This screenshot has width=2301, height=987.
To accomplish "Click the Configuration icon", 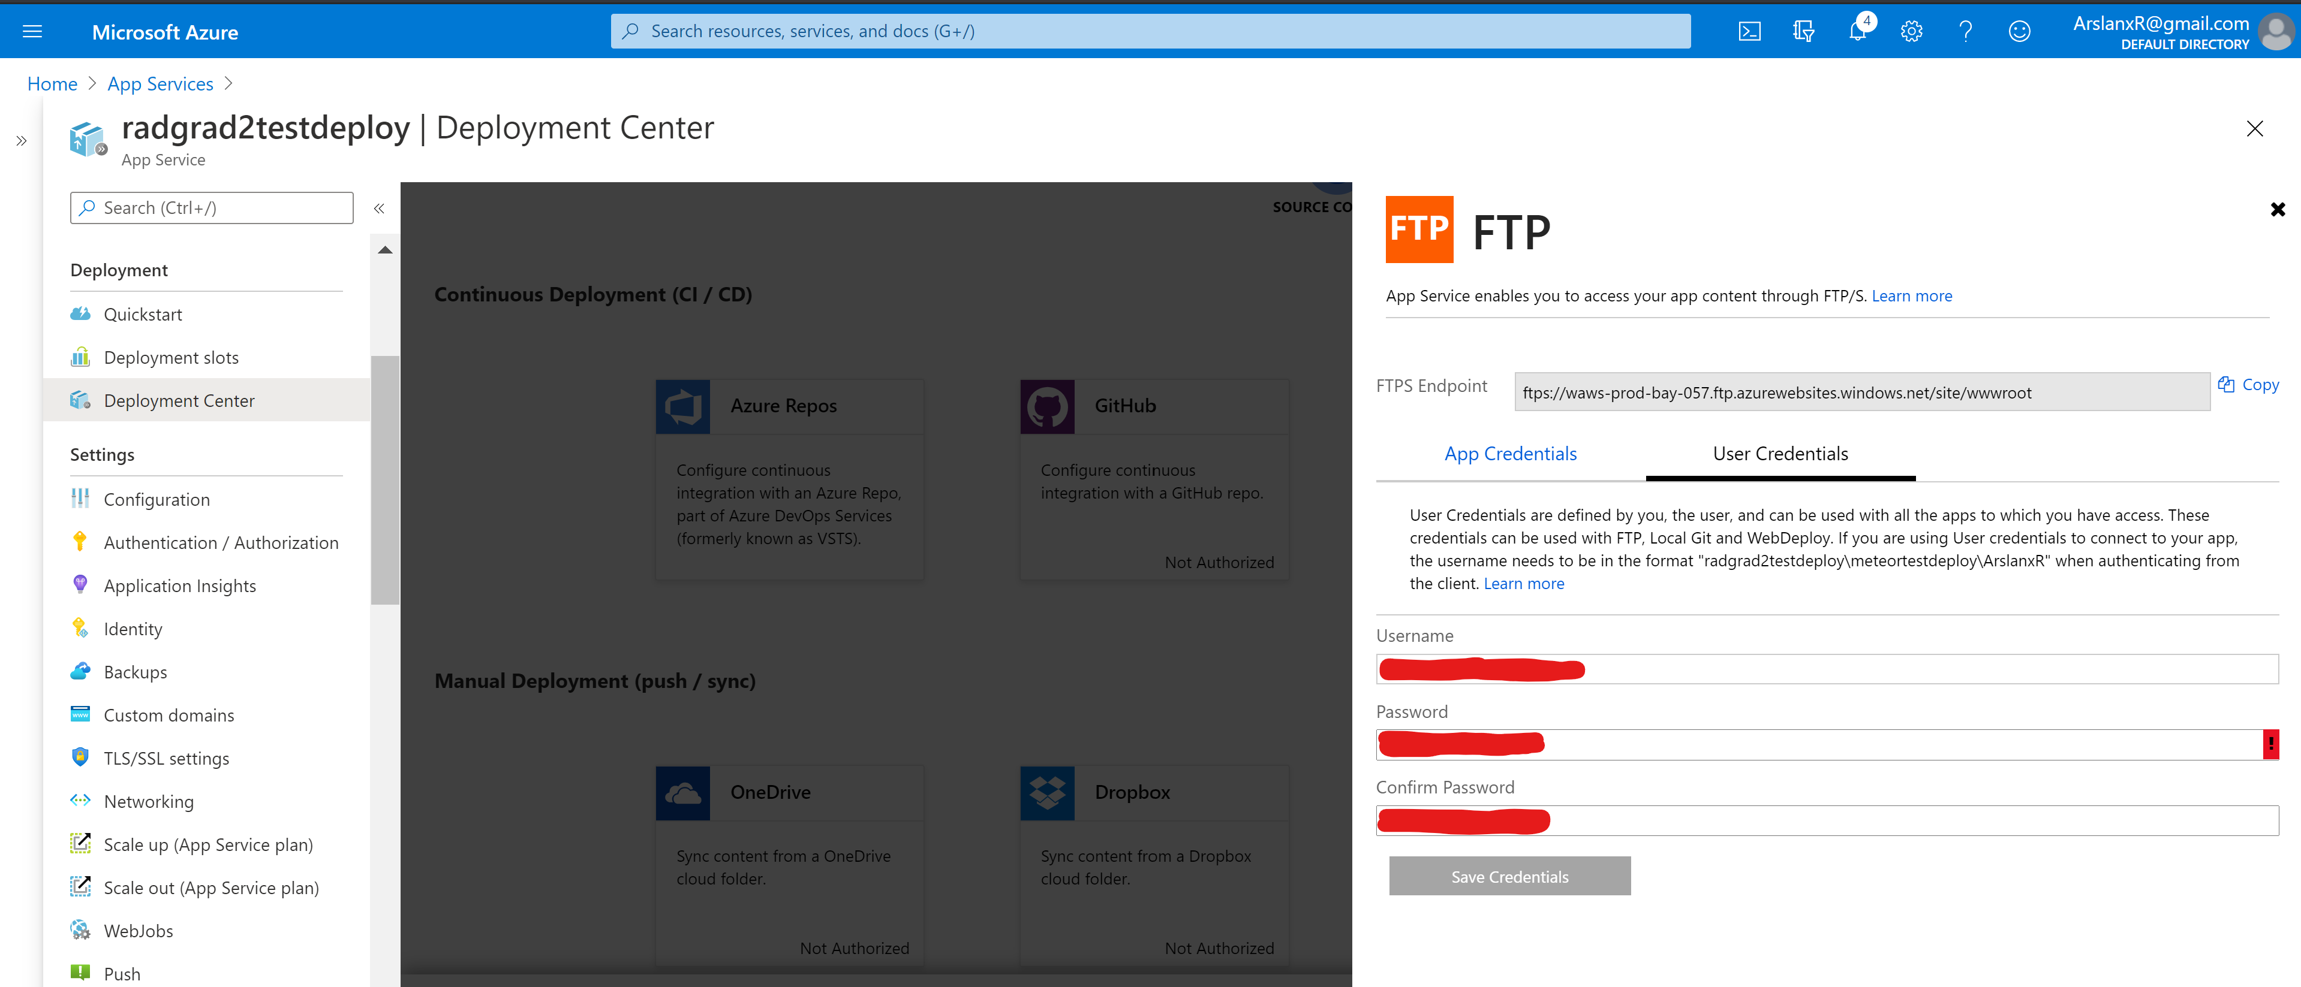I will tap(80, 499).
